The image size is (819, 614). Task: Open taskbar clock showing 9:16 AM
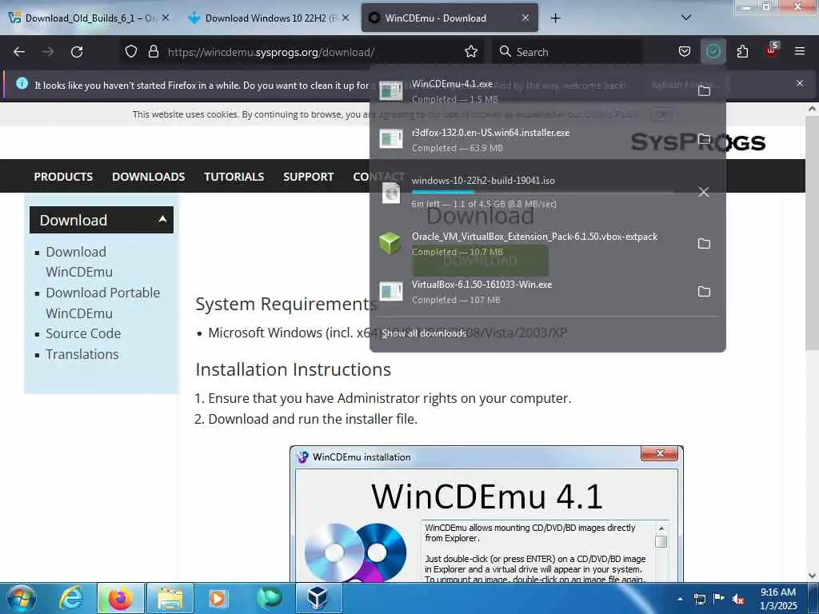point(778,599)
